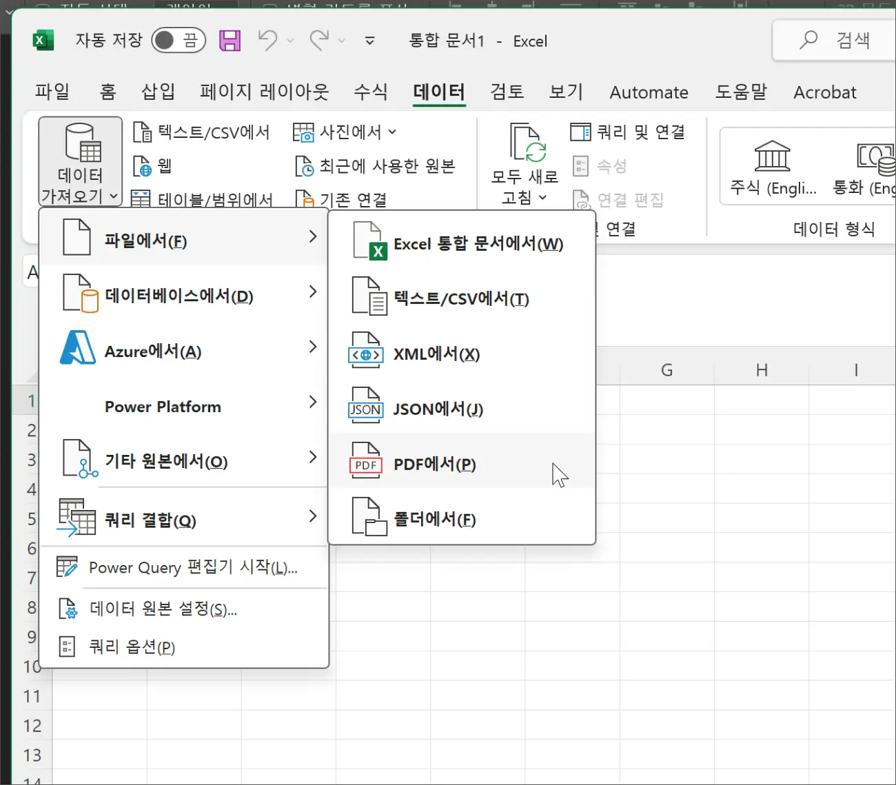The height and width of the screenshot is (785, 896).
Task: Open the 도움말 tab
Action: coord(741,92)
